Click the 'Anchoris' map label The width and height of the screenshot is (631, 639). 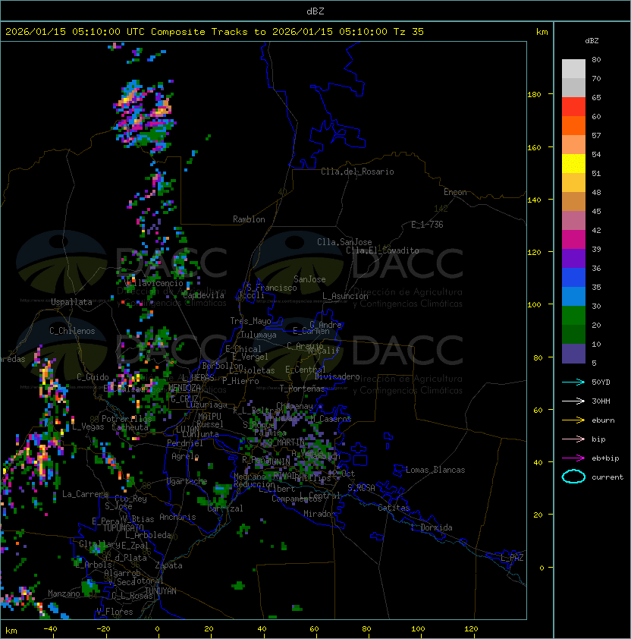point(177,517)
